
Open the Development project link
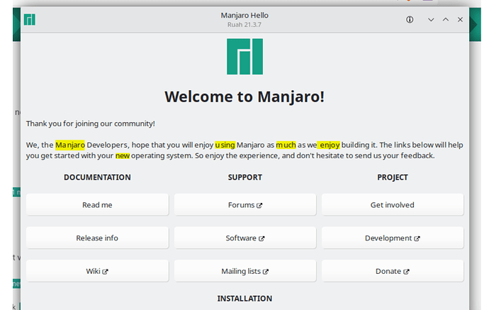[393, 238]
